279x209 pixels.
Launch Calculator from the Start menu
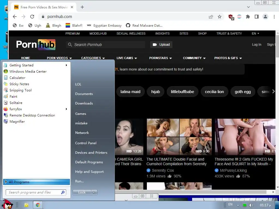coord(17,78)
